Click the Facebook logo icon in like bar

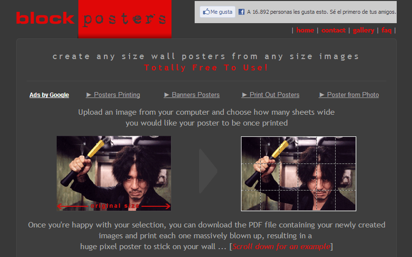[241, 12]
